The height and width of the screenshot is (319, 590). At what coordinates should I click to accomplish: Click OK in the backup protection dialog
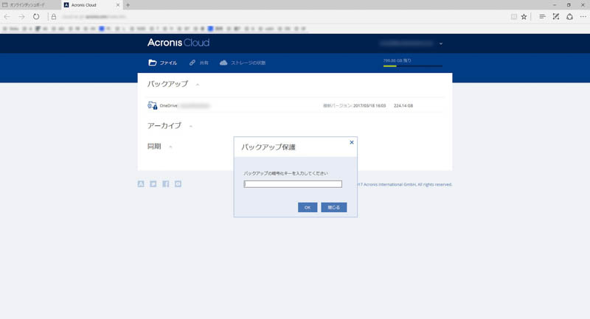(x=308, y=208)
